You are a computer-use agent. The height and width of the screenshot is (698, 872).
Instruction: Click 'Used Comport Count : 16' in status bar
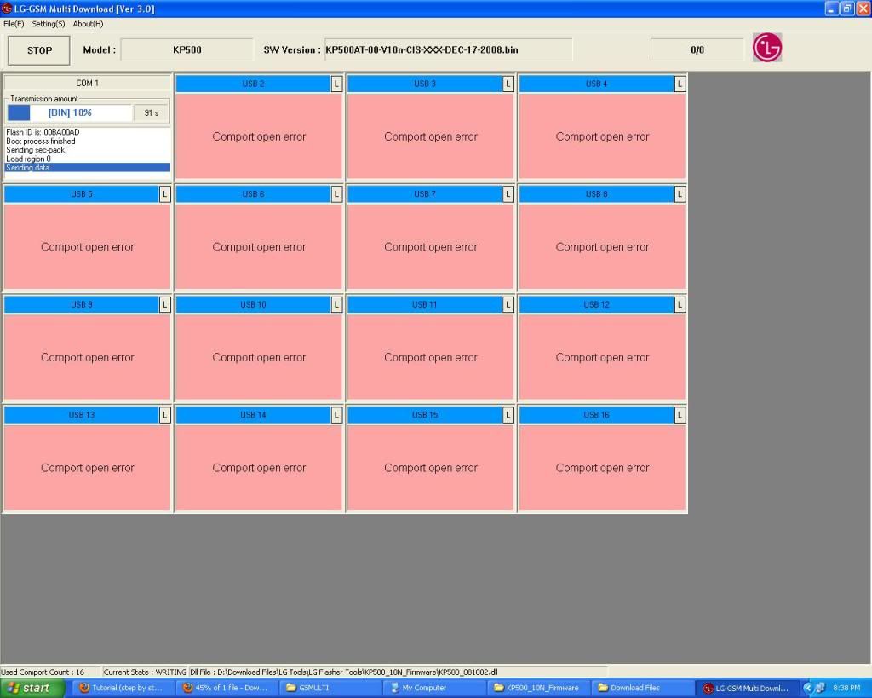tap(43, 672)
